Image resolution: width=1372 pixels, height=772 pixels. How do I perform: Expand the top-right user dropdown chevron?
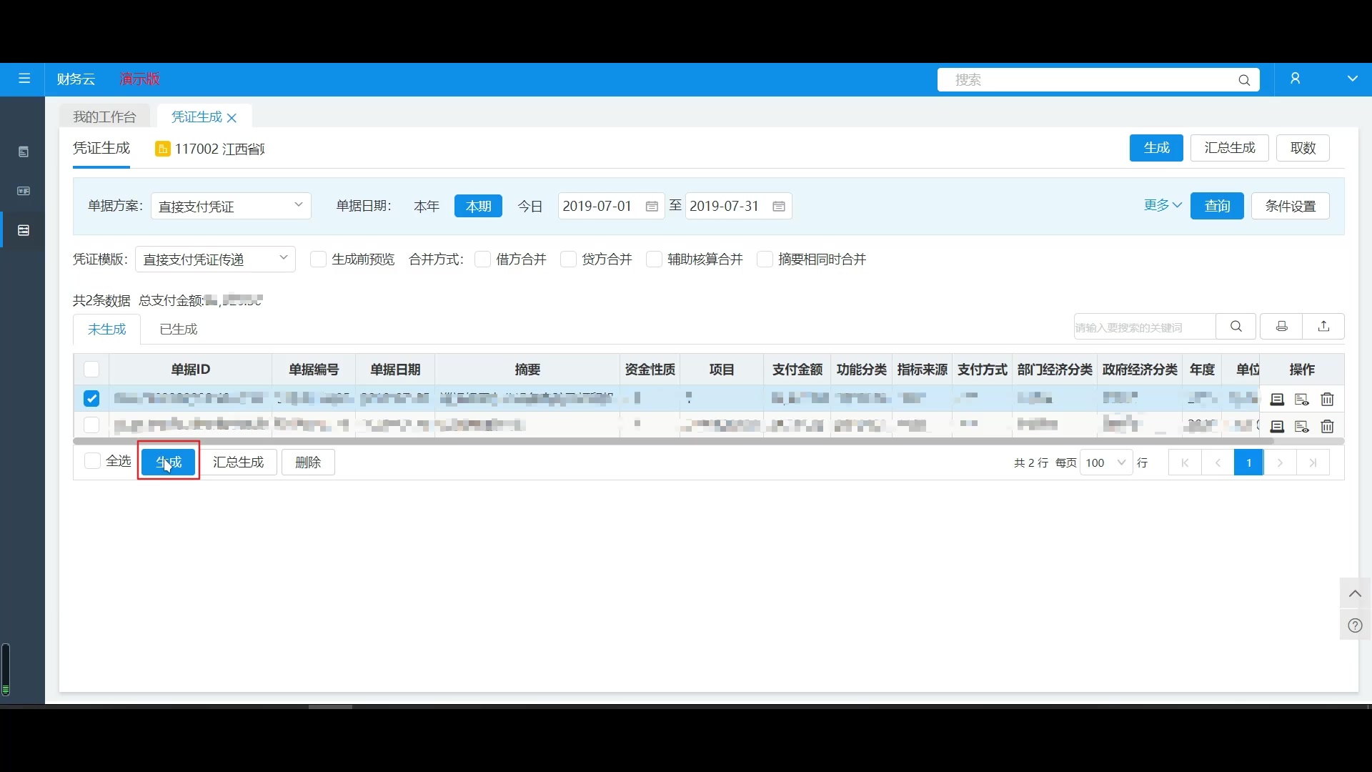coord(1352,79)
